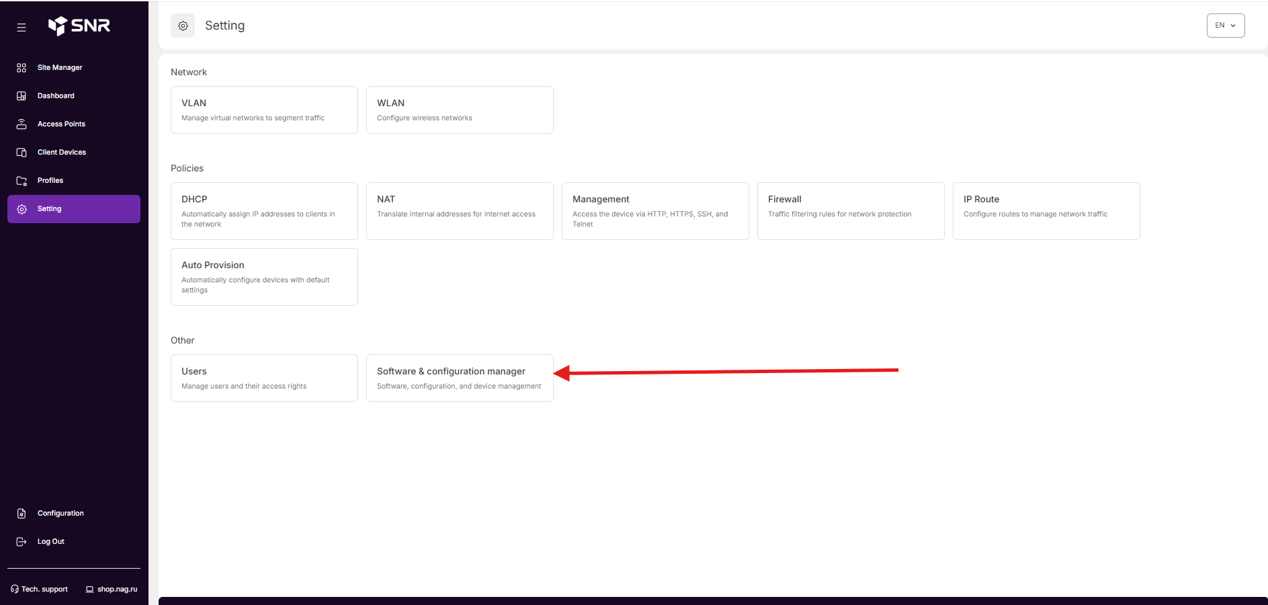Visit the shop.nag.ru link
Image resolution: width=1268 pixels, height=605 pixels.
(x=112, y=590)
